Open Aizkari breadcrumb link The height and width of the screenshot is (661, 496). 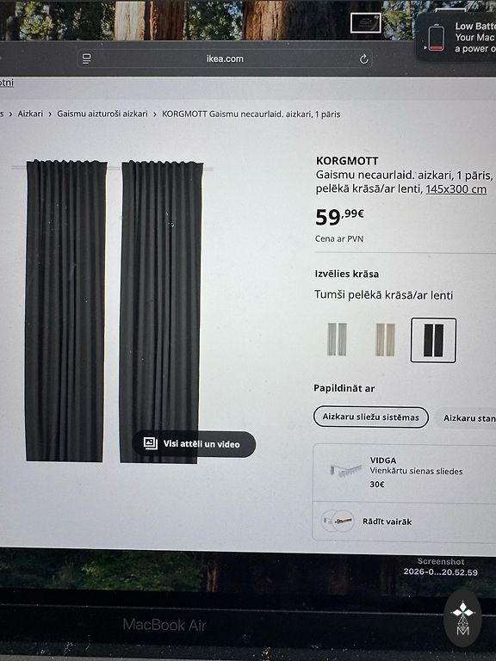click(x=30, y=114)
